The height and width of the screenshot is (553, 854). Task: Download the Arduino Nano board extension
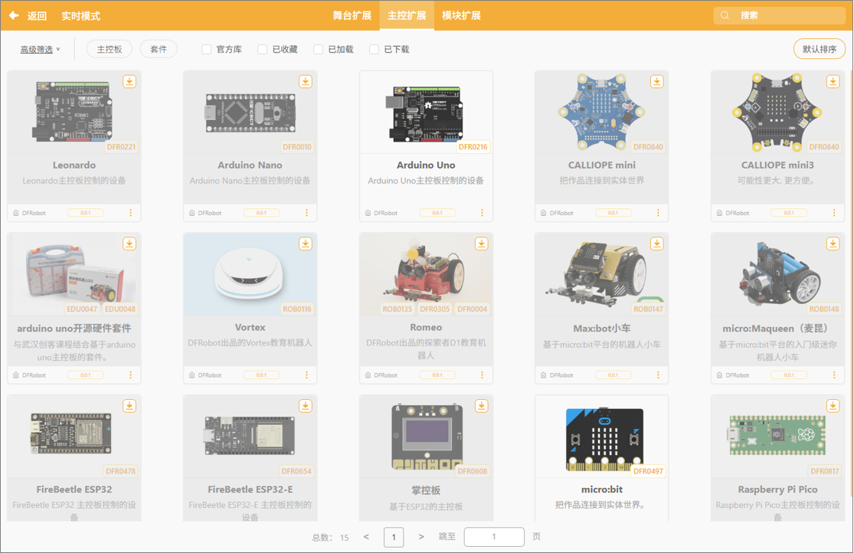point(305,81)
